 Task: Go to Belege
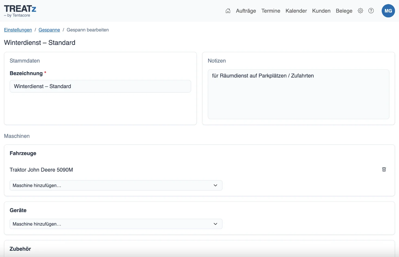click(x=344, y=11)
